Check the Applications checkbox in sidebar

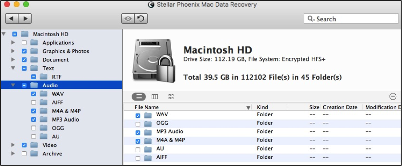[24, 43]
